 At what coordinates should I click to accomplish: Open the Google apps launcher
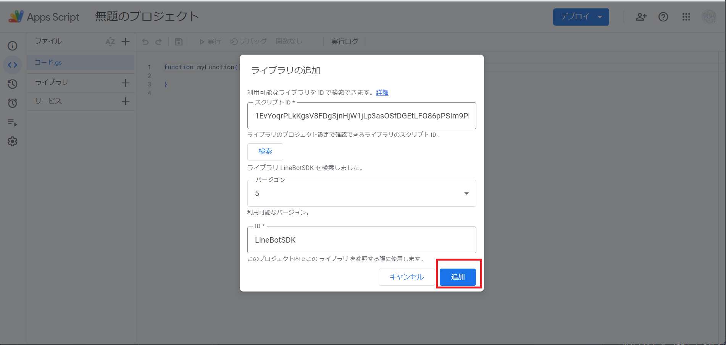[686, 17]
